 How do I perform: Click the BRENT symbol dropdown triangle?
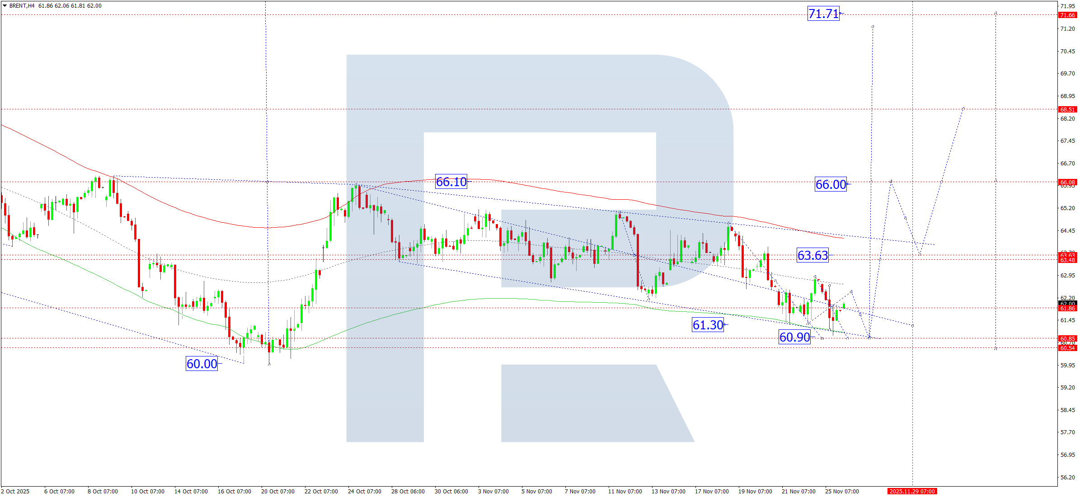coord(5,6)
